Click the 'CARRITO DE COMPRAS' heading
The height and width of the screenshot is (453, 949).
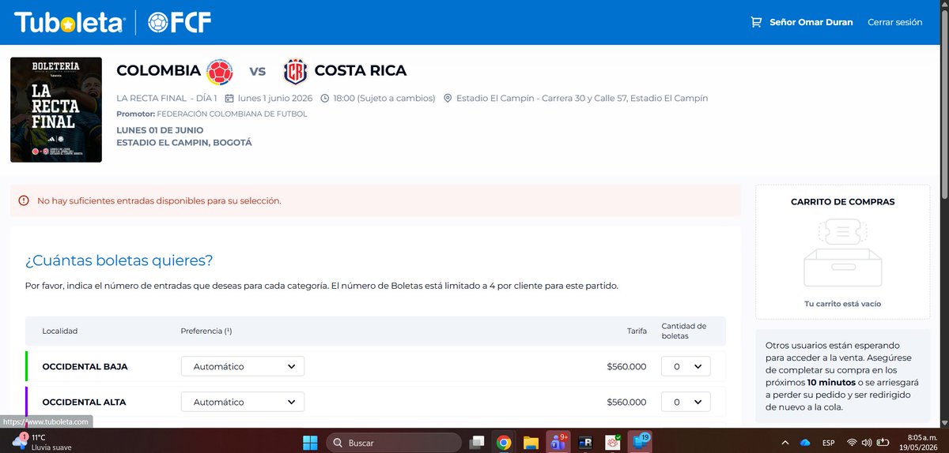click(x=842, y=201)
